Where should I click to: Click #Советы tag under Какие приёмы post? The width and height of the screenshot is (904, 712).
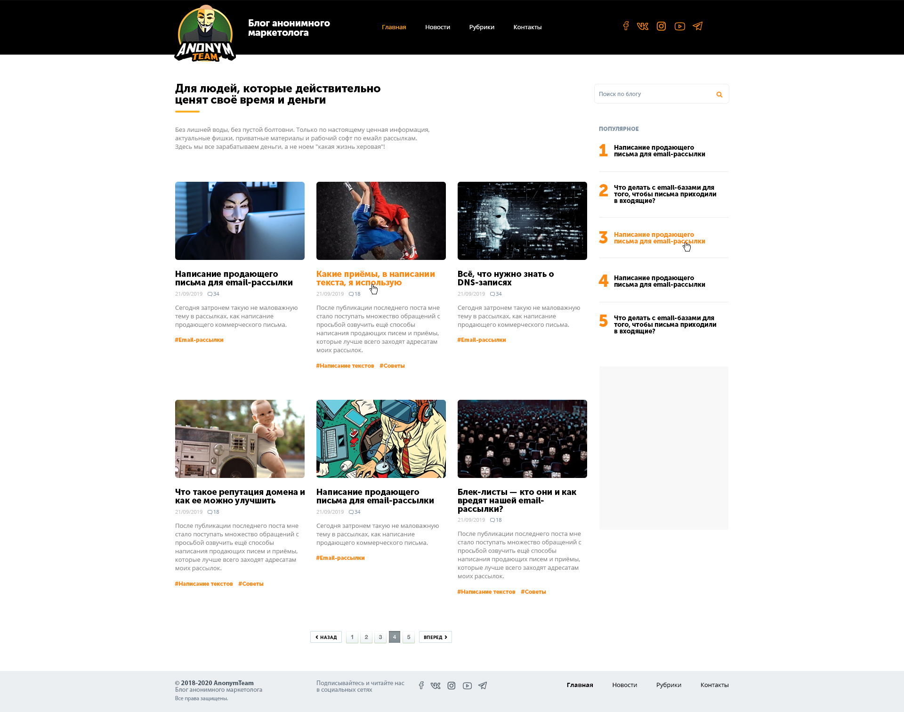[x=392, y=366]
